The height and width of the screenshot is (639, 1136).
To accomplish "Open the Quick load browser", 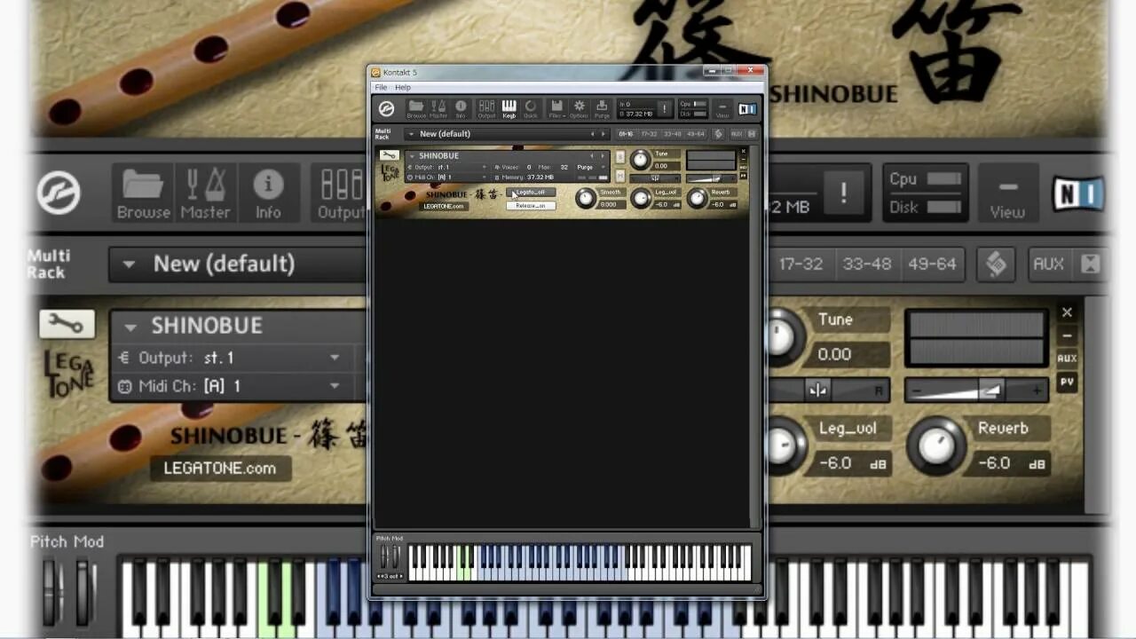I will point(531,109).
